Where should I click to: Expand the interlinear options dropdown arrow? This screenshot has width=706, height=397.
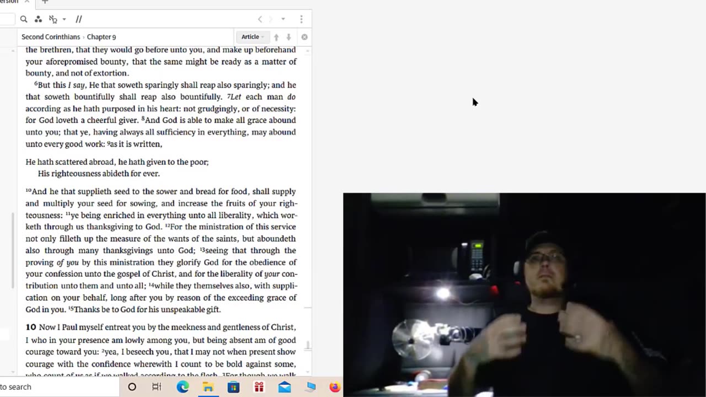click(64, 19)
